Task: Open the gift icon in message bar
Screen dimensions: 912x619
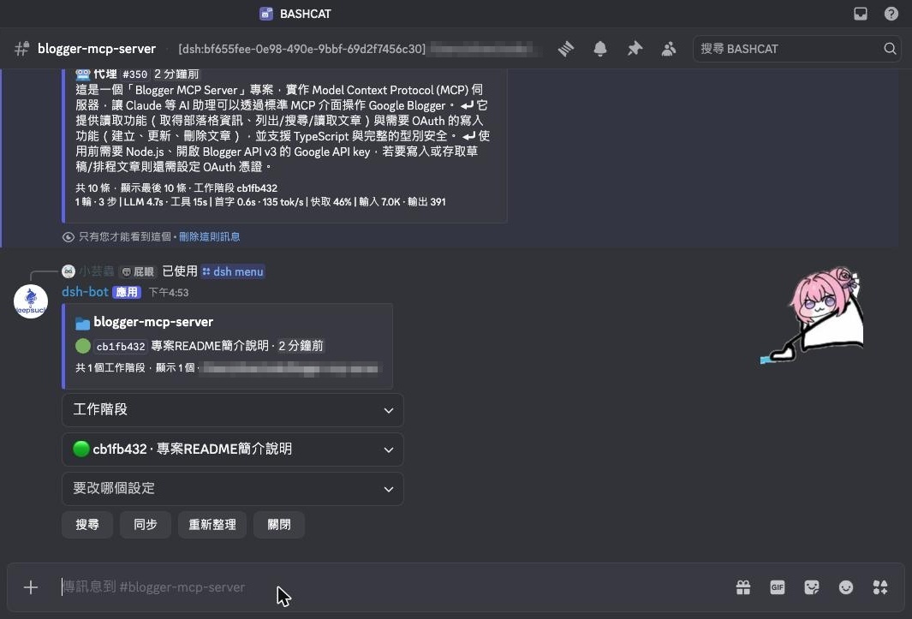Action: point(743,587)
